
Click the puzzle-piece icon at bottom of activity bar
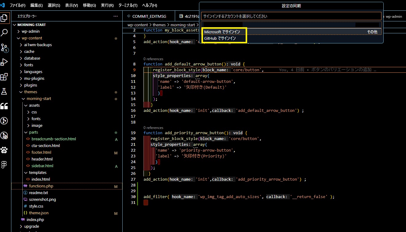point(5,164)
